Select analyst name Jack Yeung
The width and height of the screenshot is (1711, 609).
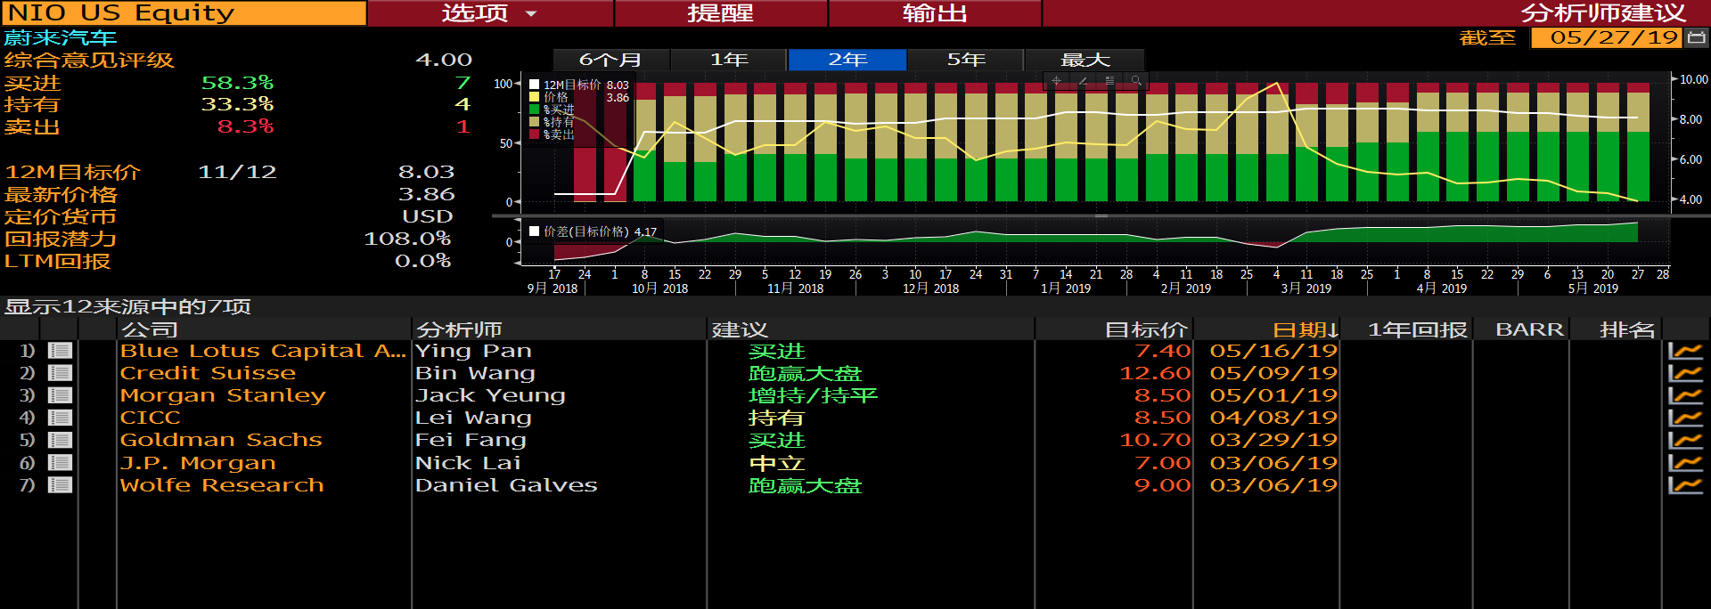(x=490, y=395)
